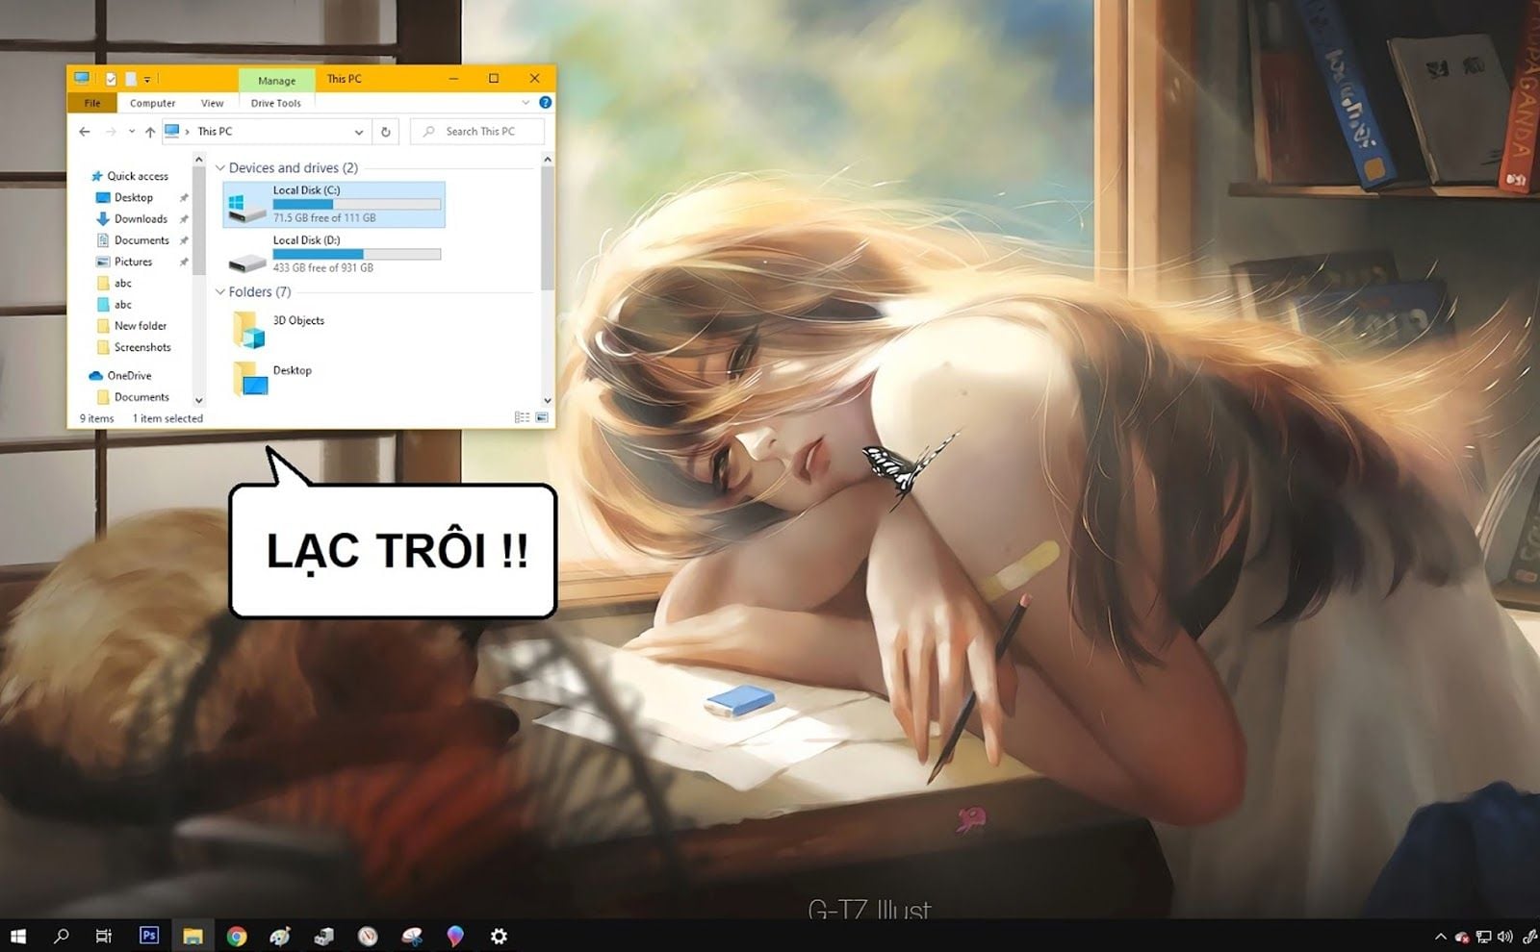This screenshot has width=1540, height=952.
Task: Open the File menu in File Explorer
Action: pyautogui.click(x=92, y=103)
